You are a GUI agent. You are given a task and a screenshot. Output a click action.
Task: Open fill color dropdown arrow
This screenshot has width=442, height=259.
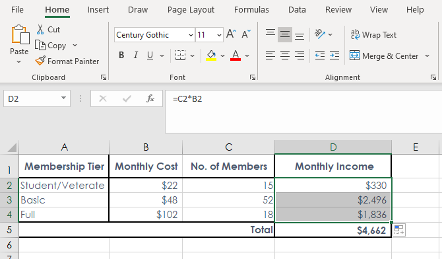point(222,55)
